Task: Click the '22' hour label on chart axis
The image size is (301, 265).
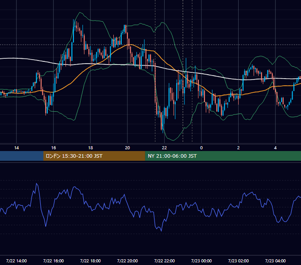Action: click(164, 148)
